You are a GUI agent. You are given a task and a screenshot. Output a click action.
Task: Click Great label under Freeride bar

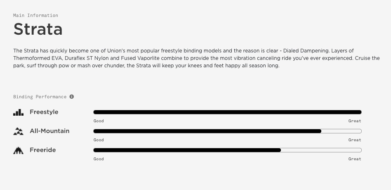355,159
